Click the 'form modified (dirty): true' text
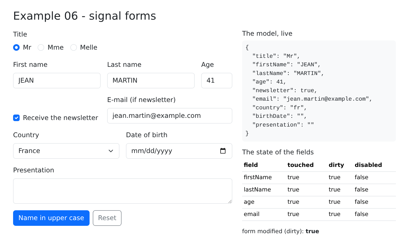Screen dimensions: 409x246 [x=281, y=231]
